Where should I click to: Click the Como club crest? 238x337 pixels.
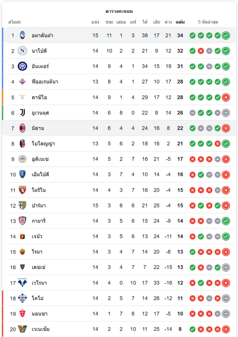(x=22, y=298)
